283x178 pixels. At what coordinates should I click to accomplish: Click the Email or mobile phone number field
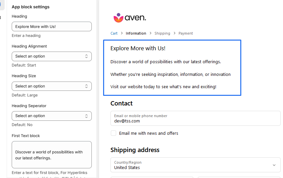point(196,118)
